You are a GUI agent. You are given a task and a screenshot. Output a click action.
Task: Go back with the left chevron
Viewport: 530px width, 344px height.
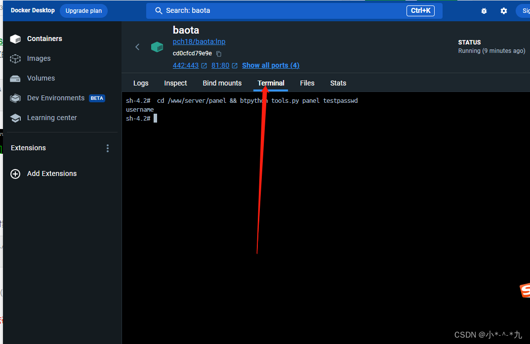pyautogui.click(x=137, y=46)
